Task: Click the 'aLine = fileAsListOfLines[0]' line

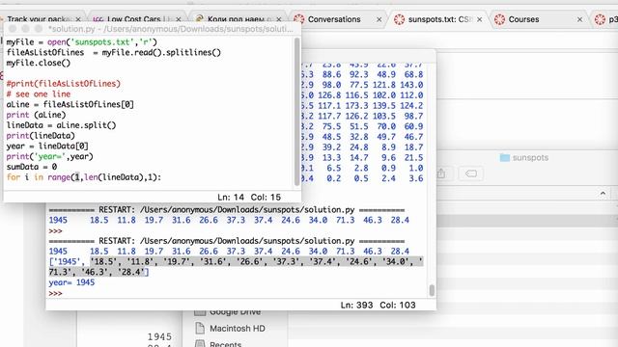Action: point(70,104)
